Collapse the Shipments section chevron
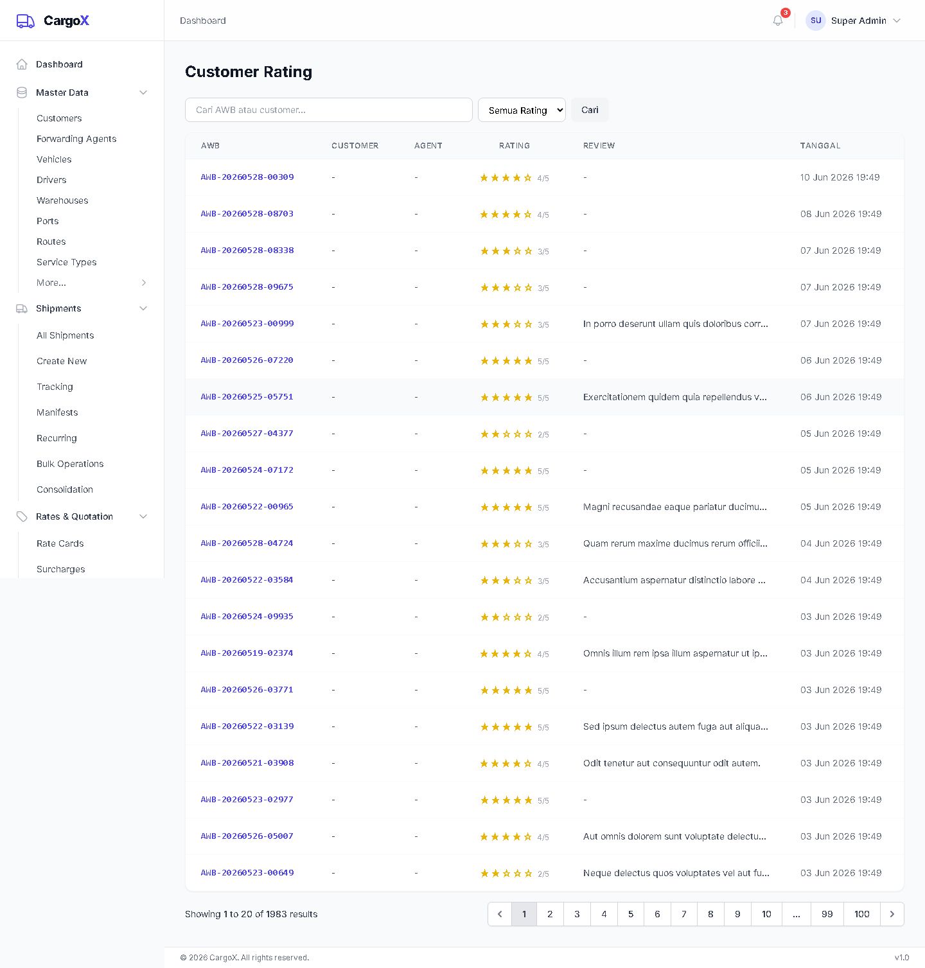925x968 pixels. [143, 308]
